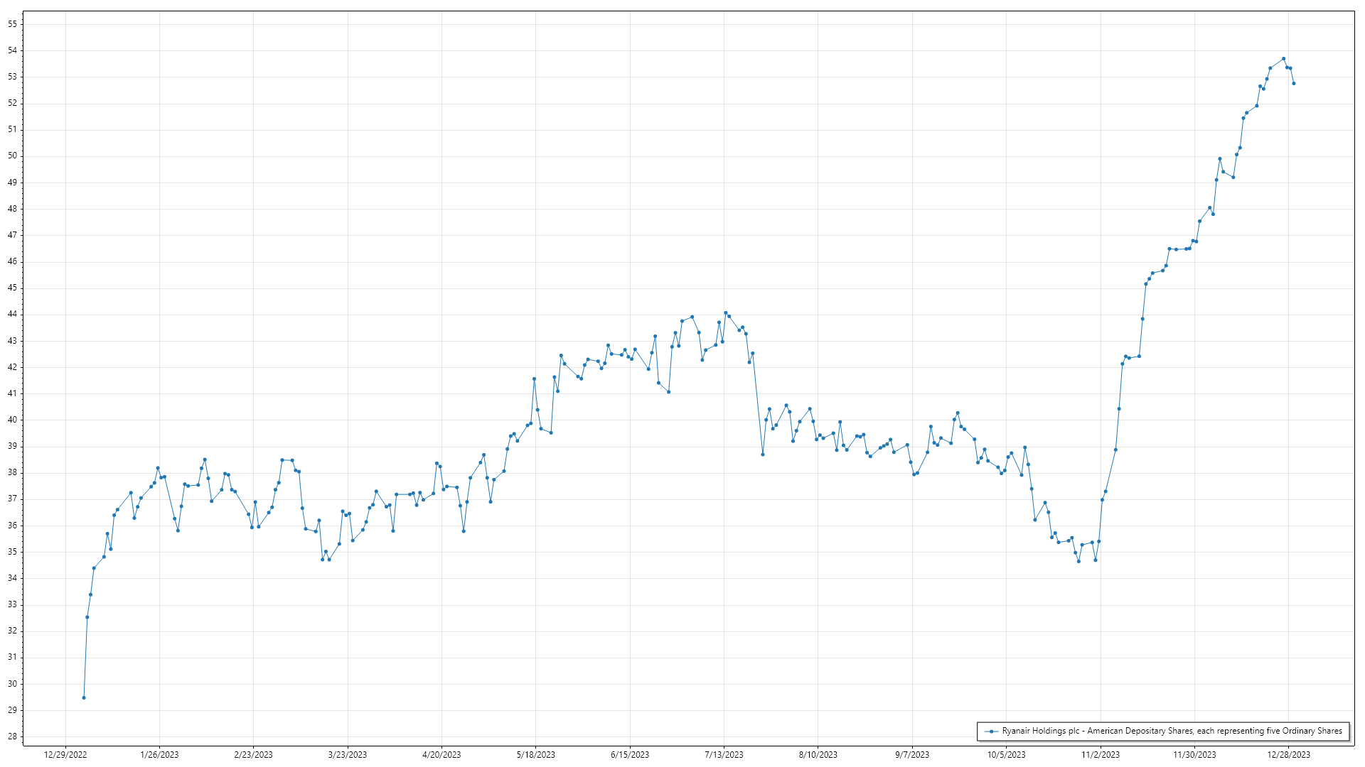Click the 50 label on y-axis

tap(13, 156)
